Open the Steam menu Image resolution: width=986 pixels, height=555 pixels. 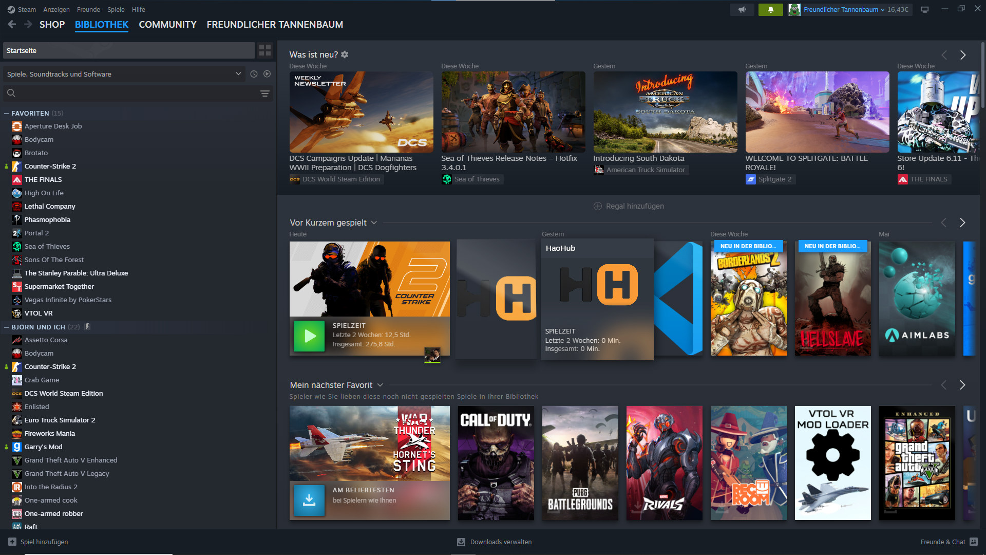(27, 10)
